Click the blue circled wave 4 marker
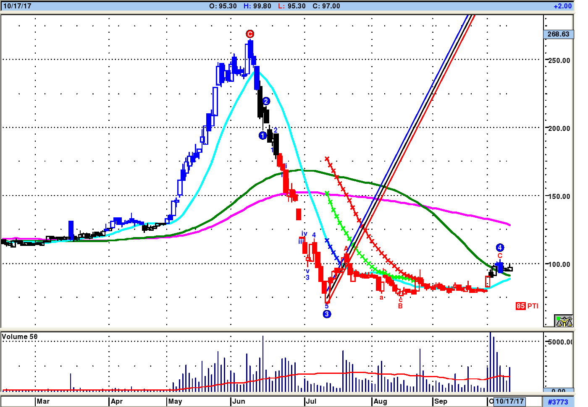 click(500, 248)
